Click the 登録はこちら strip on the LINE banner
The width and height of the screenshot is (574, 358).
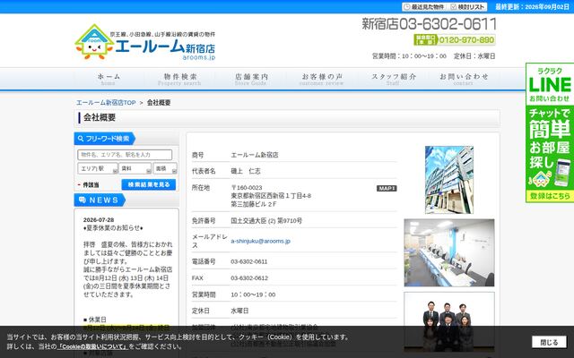pos(550,196)
